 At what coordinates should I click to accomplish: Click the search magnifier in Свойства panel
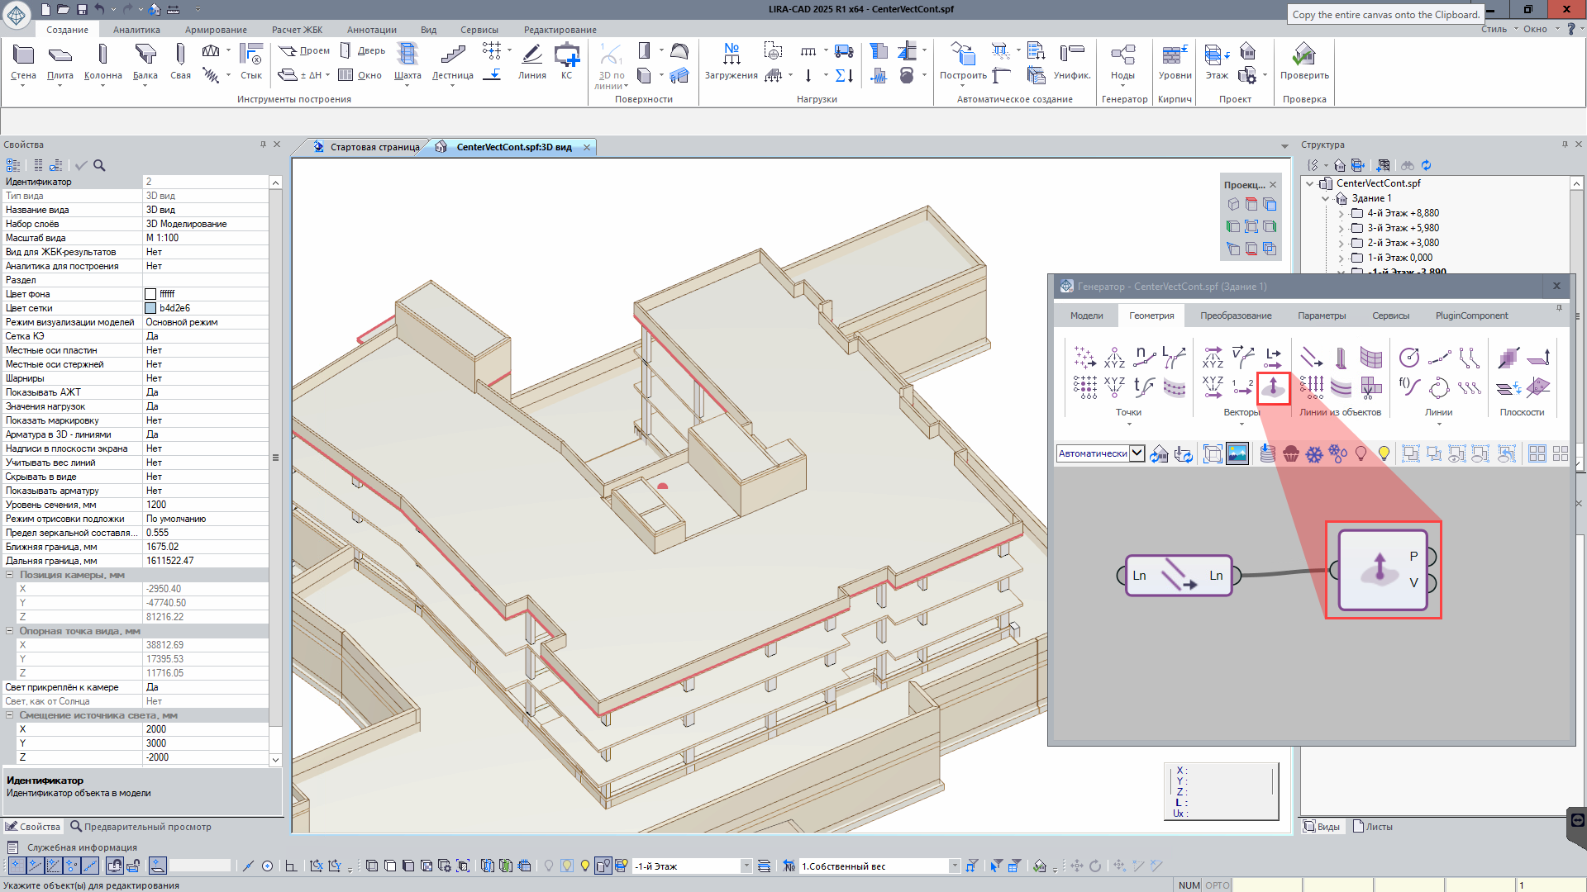click(x=99, y=165)
